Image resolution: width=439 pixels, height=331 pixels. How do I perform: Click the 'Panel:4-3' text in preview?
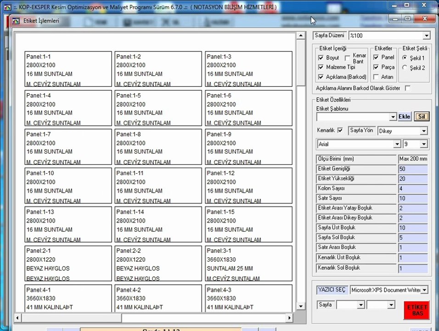click(219, 290)
